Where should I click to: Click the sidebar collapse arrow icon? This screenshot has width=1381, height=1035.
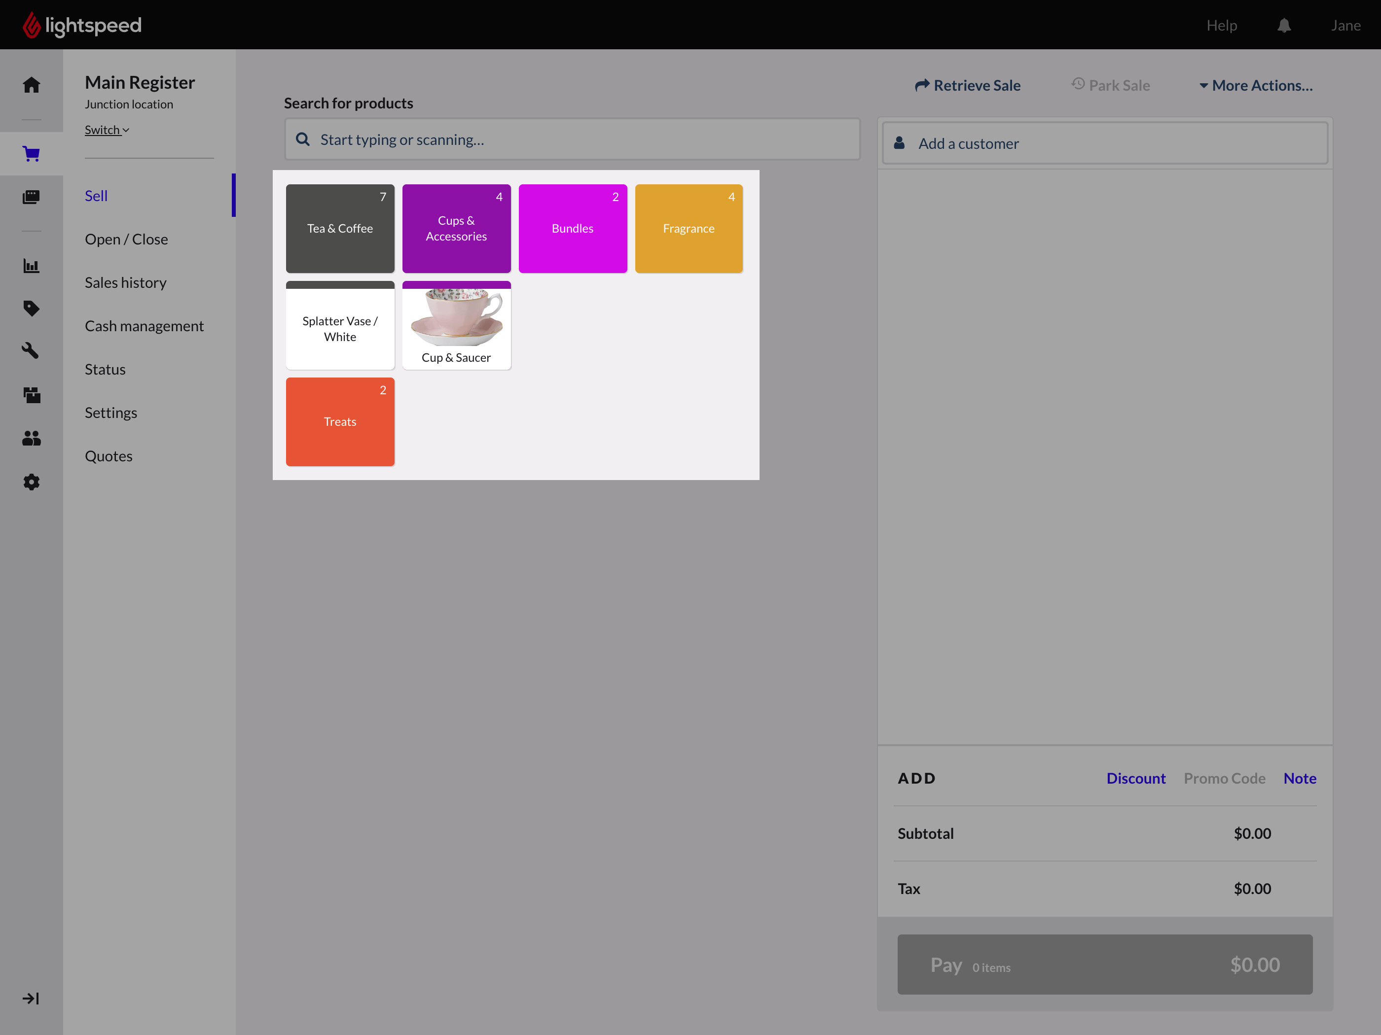tap(31, 999)
